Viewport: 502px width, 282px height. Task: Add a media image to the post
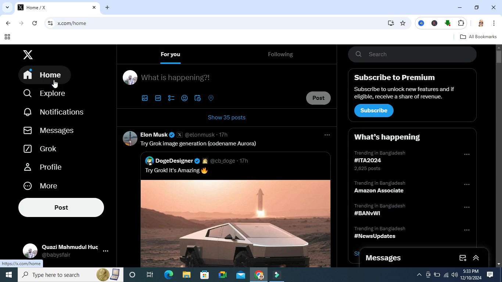[x=145, y=98]
